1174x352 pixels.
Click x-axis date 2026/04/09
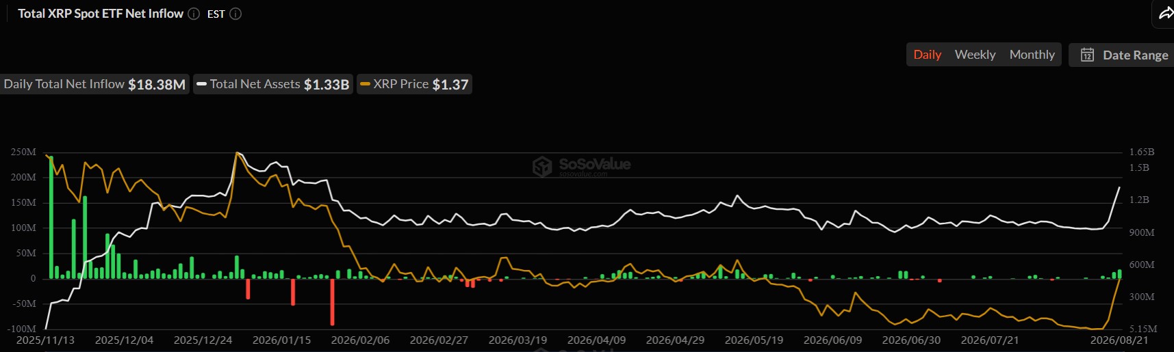596,340
